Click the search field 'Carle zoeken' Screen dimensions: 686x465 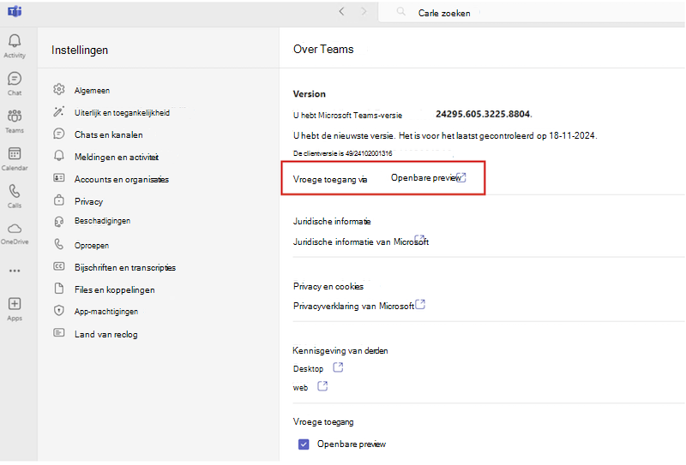[x=531, y=13]
